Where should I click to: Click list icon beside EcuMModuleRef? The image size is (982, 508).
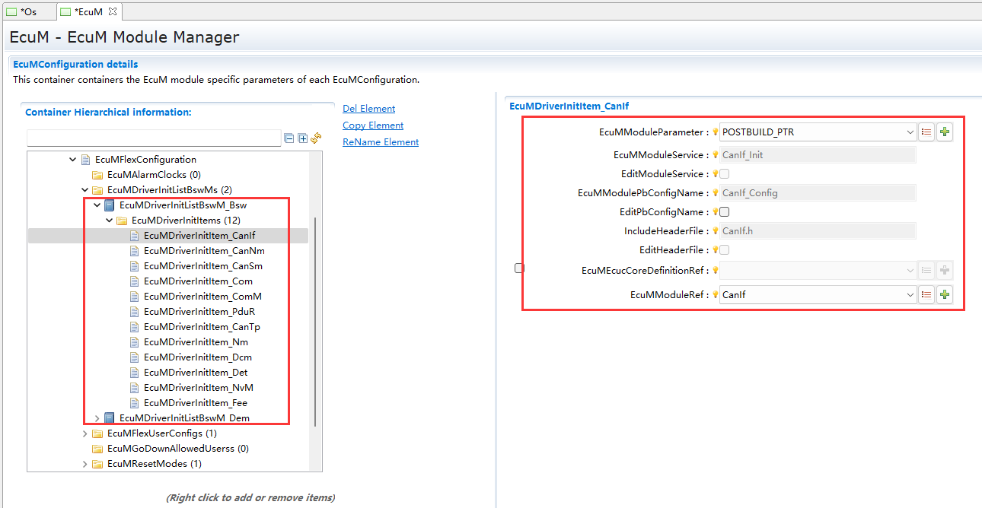[x=926, y=295]
